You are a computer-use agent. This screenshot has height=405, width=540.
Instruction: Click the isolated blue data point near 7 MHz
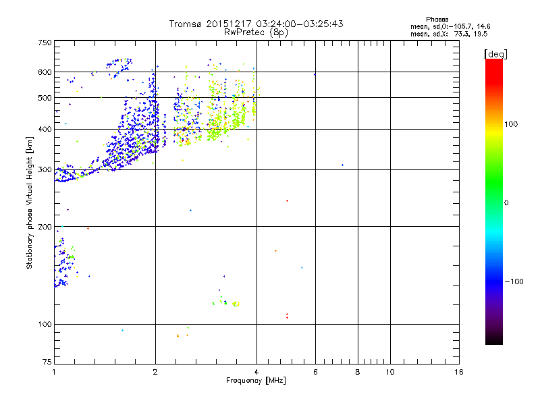click(342, 165)
